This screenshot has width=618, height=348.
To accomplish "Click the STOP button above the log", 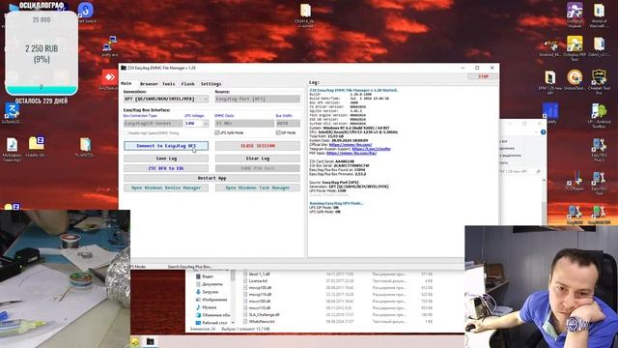I will (483, 76).
